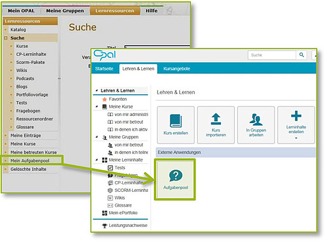Switch to the Startseite tab
The height and width of the screenshot is (241, 325).
pos(104,69)
